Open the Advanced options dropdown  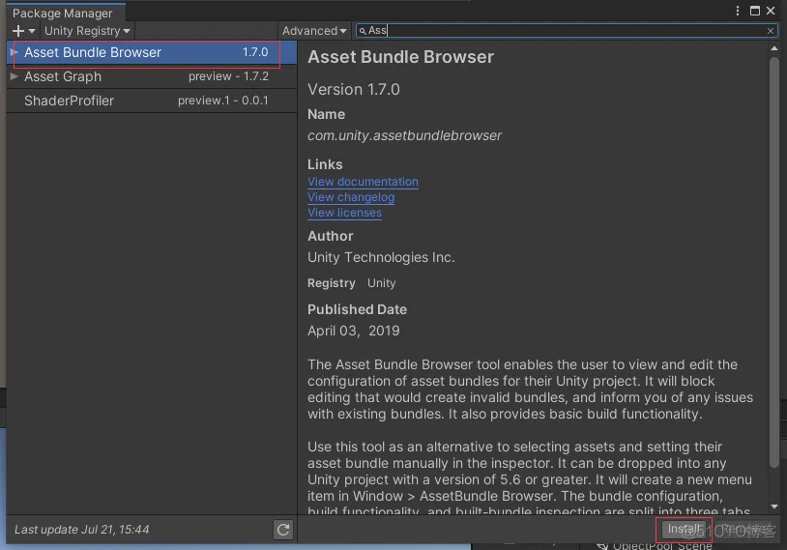314,31
